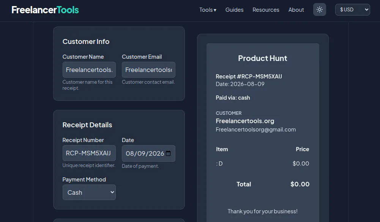Viewport: 380px width, 222px height.
Task: Open the Payment Method Cash dropdown
Action: coord(89,192)
